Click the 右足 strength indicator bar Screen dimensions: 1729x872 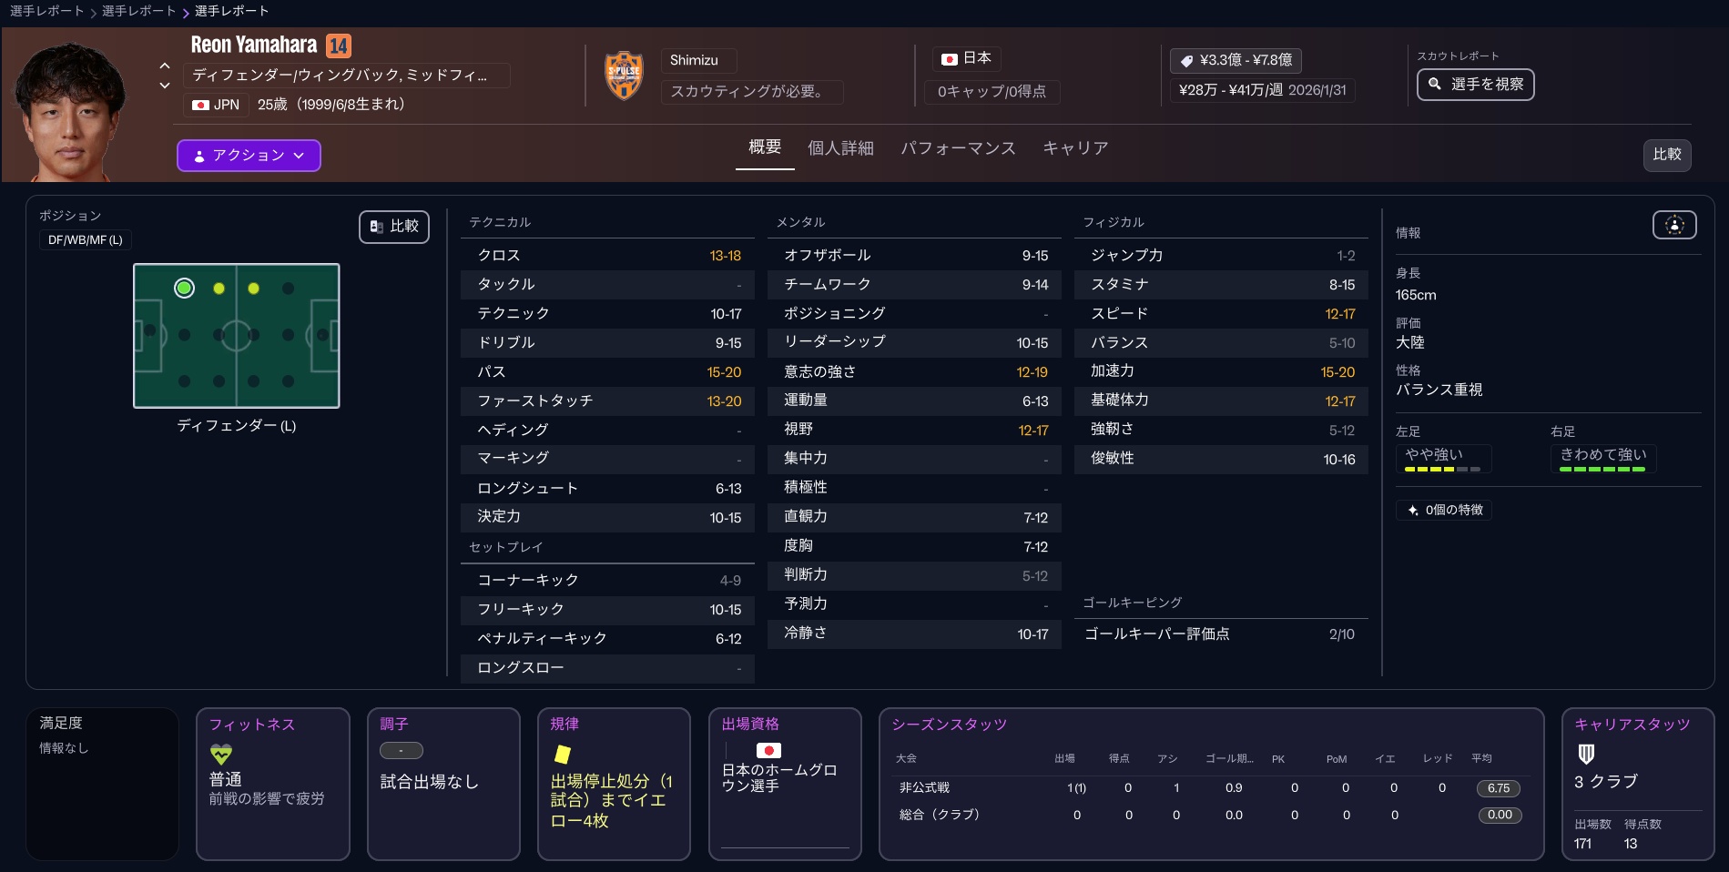pos(1602,469)
